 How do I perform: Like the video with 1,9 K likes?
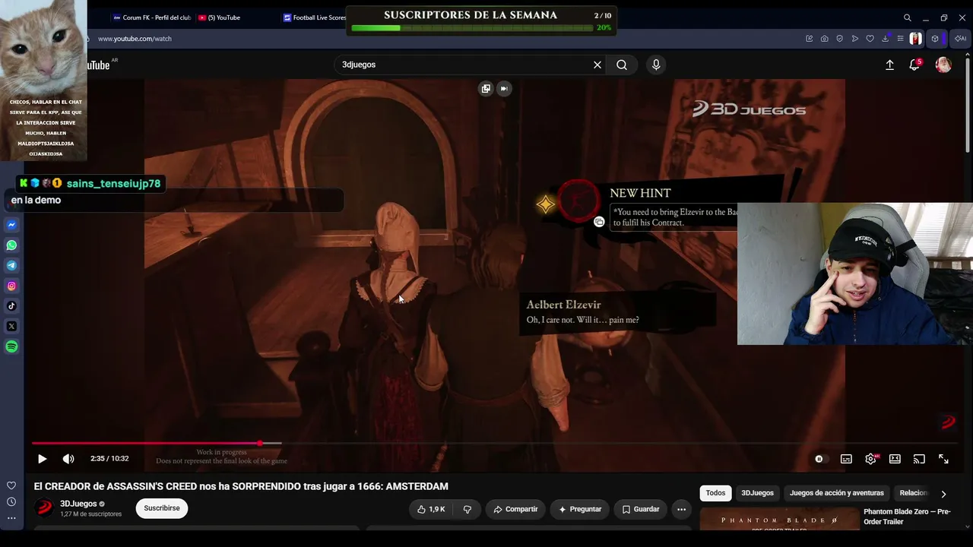(x=431, y=509)
